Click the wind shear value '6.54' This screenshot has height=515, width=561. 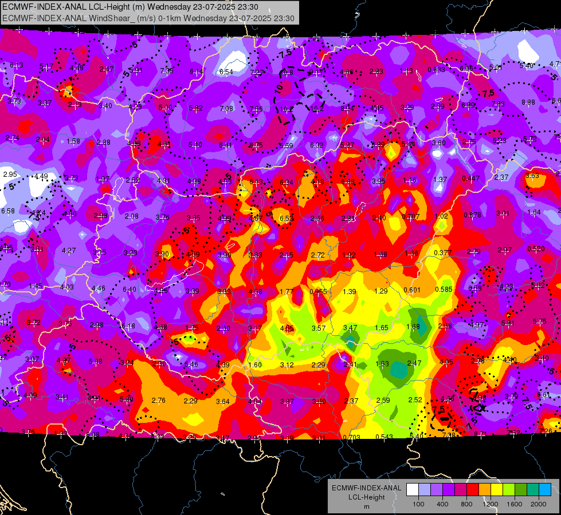coord(226,72)
